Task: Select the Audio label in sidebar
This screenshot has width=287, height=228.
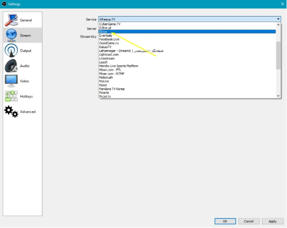Action: pos(25,66)
